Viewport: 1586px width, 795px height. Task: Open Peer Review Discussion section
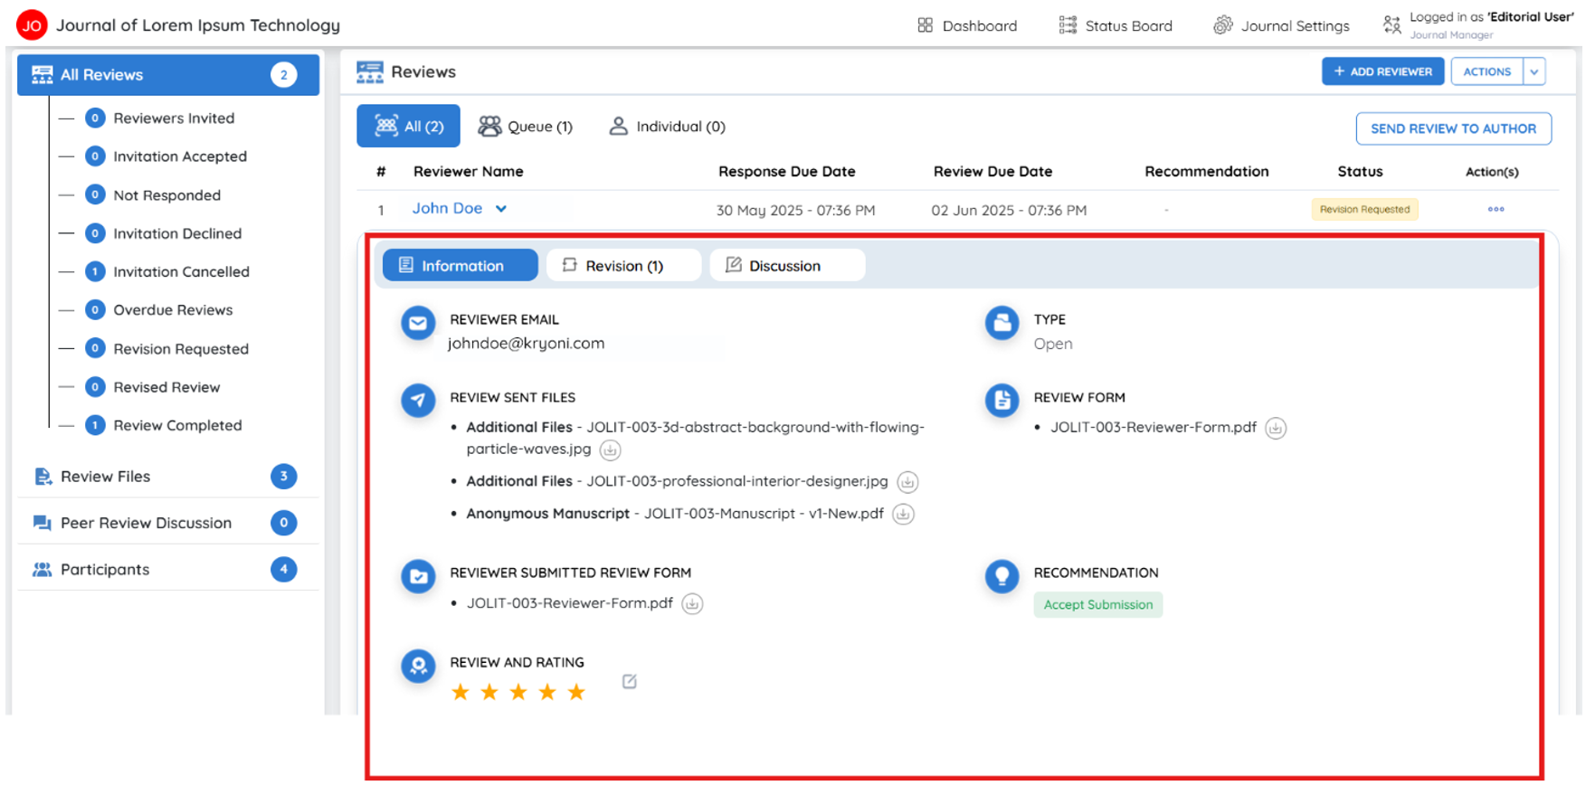coord(168,523)
